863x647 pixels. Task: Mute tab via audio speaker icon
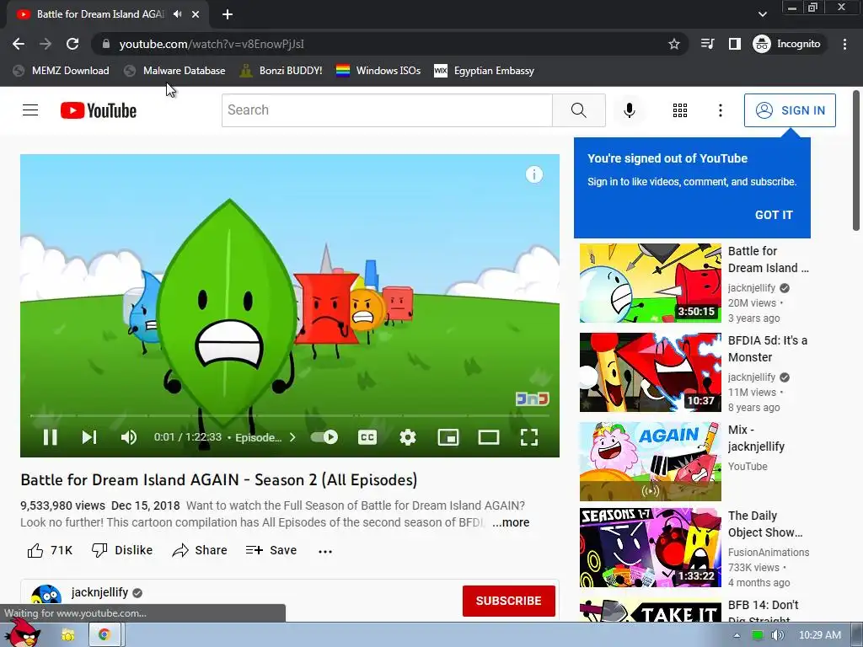[177, 14]
